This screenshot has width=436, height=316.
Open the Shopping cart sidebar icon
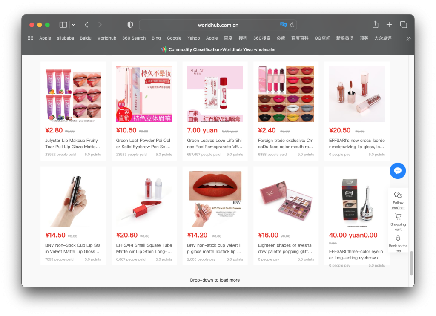(398, 217)
